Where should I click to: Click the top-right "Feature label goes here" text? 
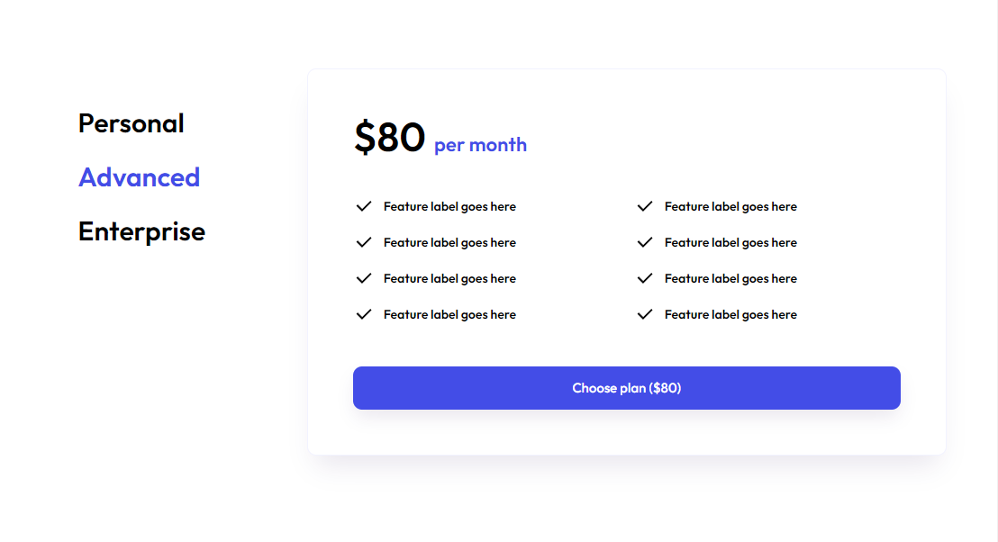[730, 207]
